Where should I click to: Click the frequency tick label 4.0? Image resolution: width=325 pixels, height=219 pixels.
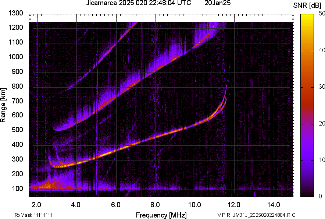pyautogui.click(x=76, y=205)
